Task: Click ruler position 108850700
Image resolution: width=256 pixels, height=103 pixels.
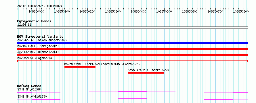Action: point(215,11)
